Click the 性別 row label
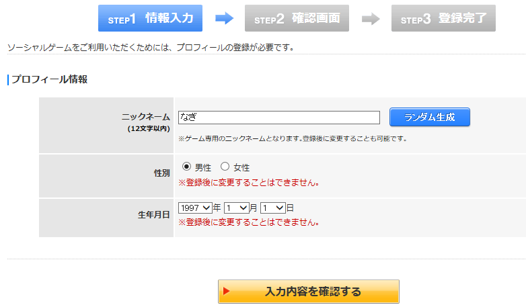 pos(161,173)
